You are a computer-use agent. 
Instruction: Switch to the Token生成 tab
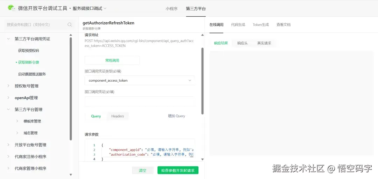(x=261, y=24)
